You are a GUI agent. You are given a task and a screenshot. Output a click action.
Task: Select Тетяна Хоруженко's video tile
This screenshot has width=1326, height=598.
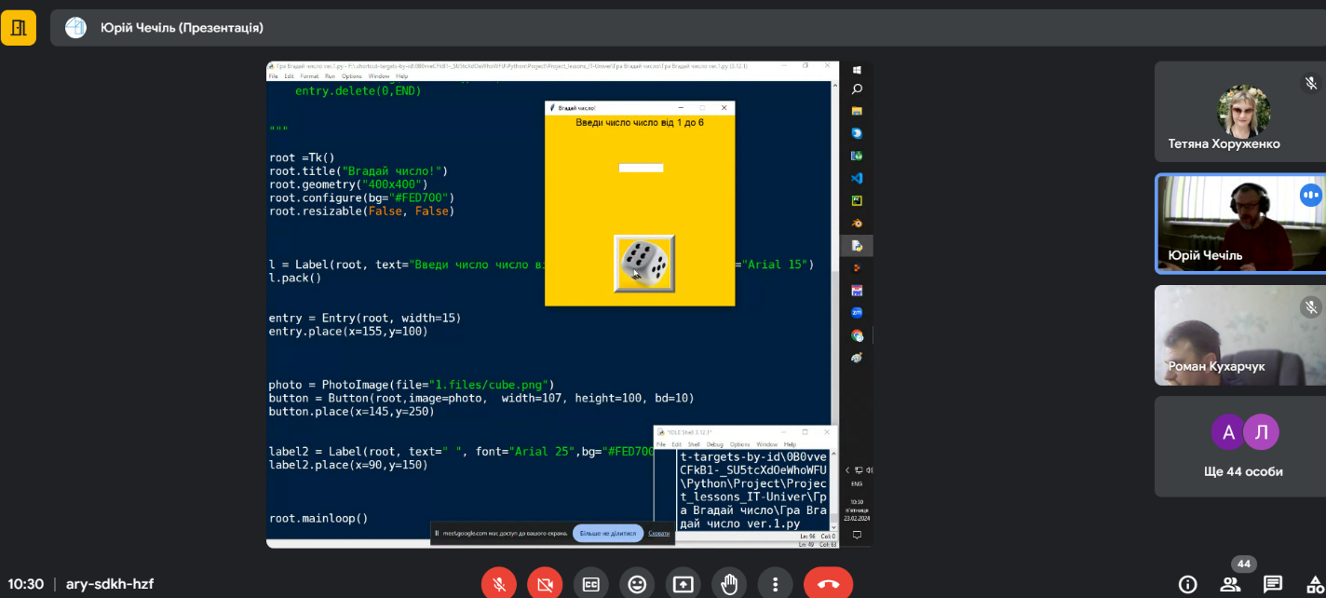pyautogui.click(x=1239, y=112)
